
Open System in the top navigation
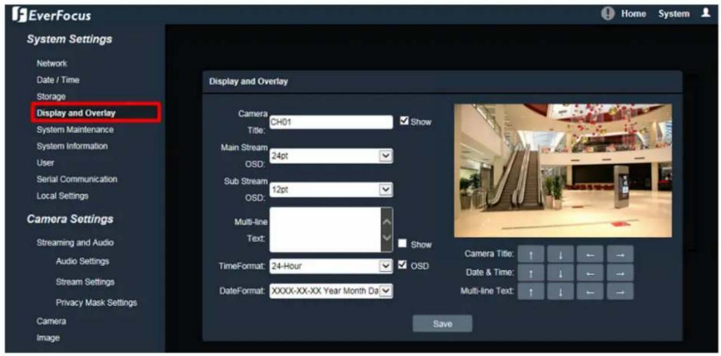tap(674, 14)
